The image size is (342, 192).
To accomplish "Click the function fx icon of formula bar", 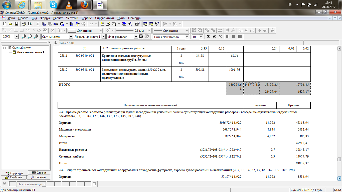I will (56, 43).
